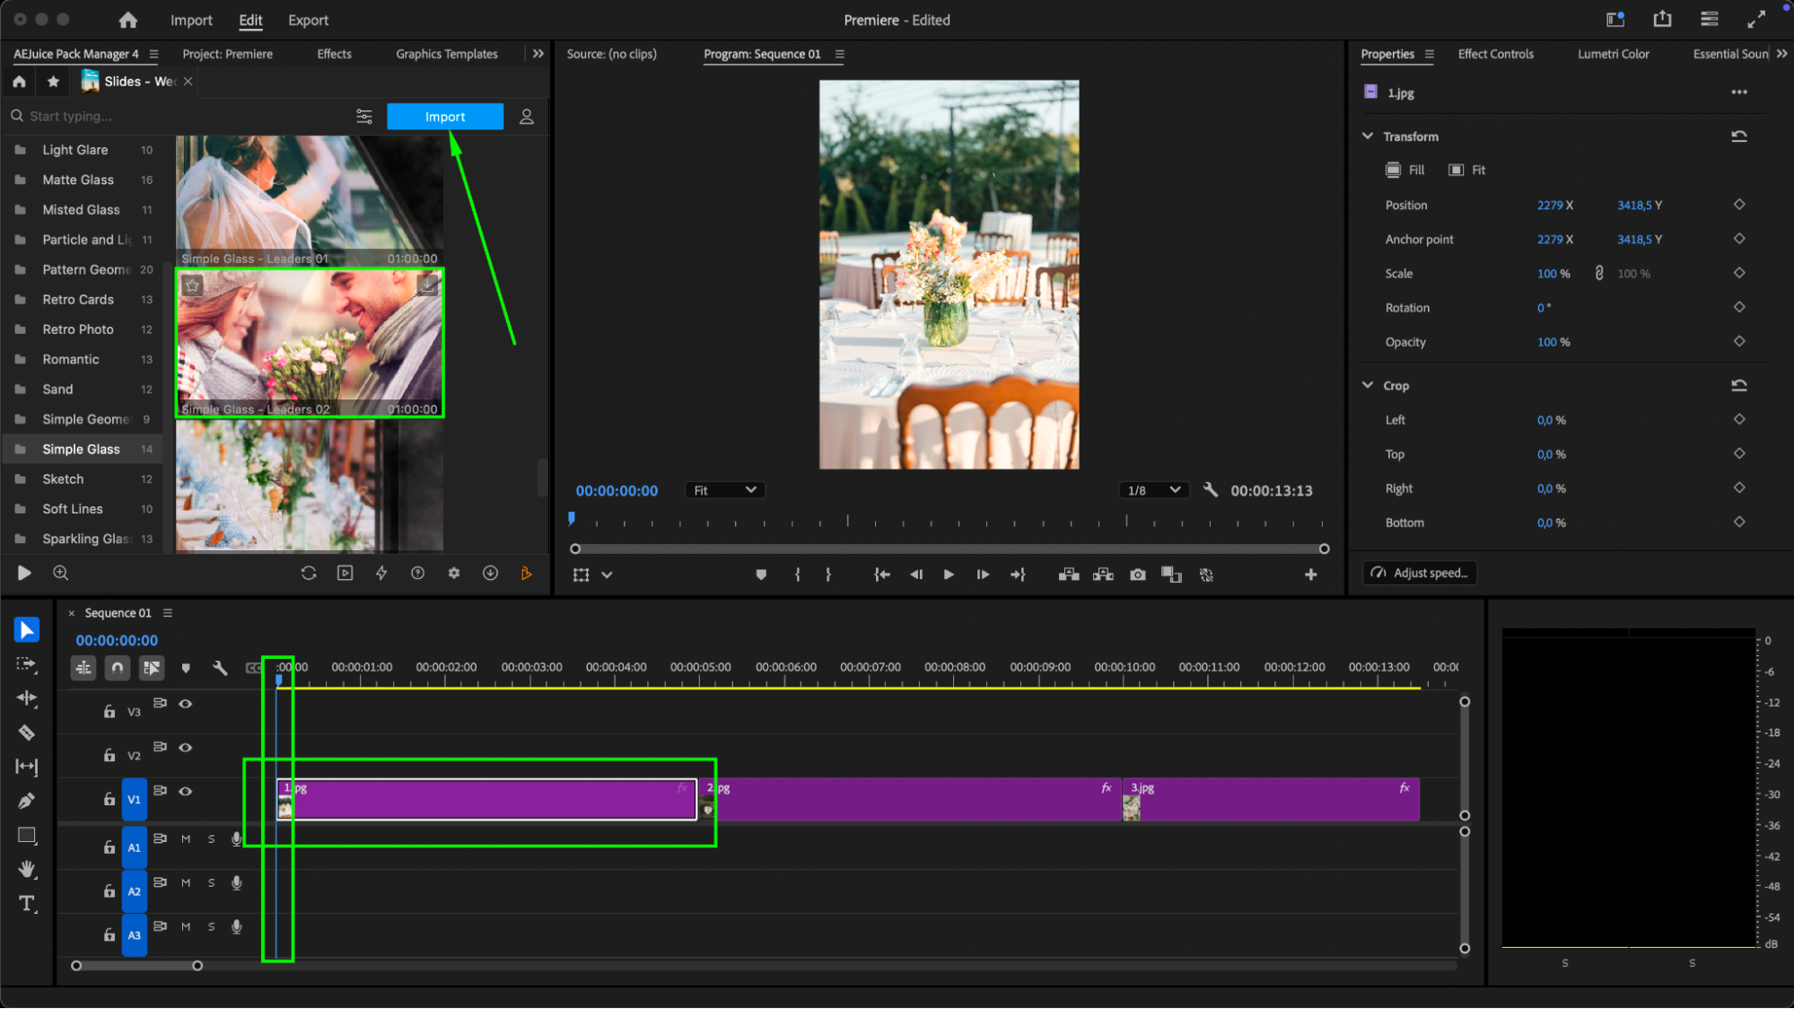Image resolution: width=1794 pixels, height=1009 pixels.
Task: Select the Retro Cards folder
Action: coord(78,300)
